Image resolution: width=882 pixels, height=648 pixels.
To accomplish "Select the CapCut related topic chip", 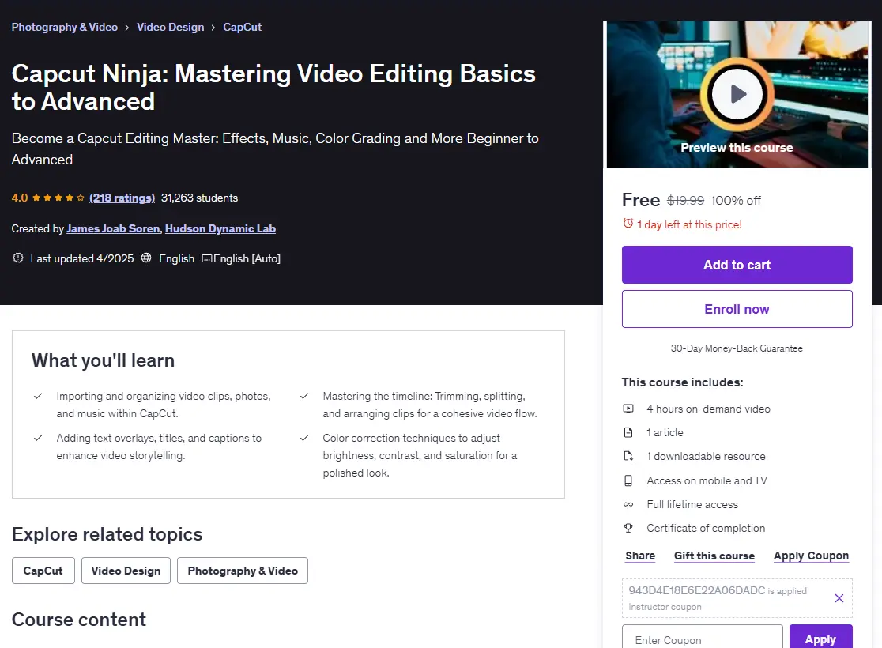I will tap(43, 571).
